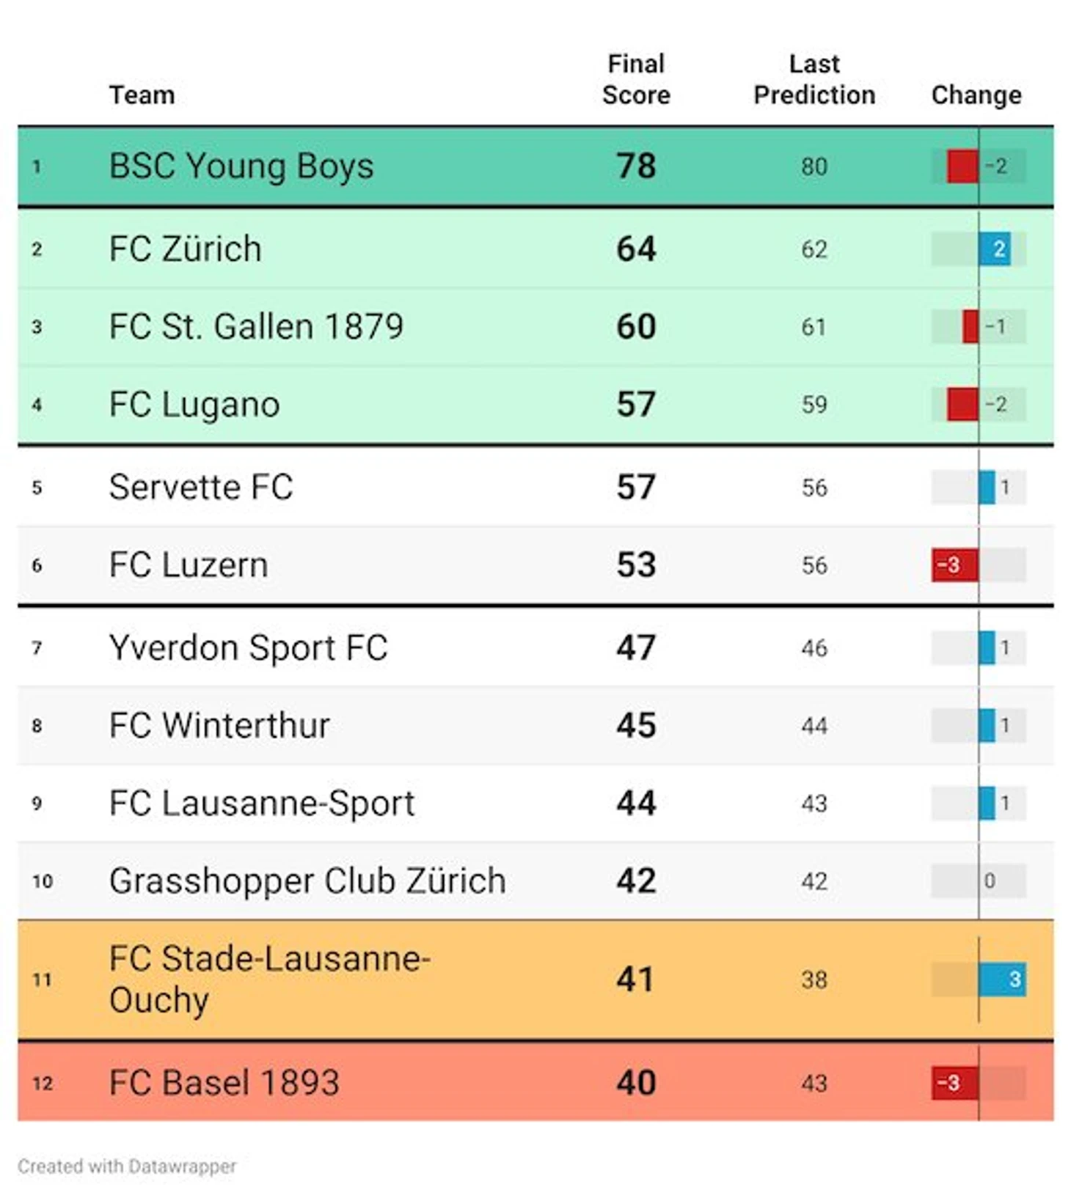The image size is (1071, 1195).
Task: Select the FC Basel 1893 team name
Action: click(224, 1083)
